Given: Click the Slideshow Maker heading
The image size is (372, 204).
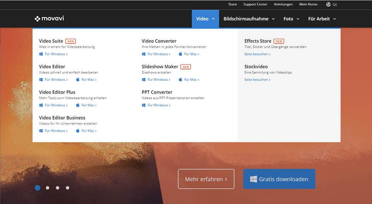Looking at the screenshot, I should (x=160, y=66).
